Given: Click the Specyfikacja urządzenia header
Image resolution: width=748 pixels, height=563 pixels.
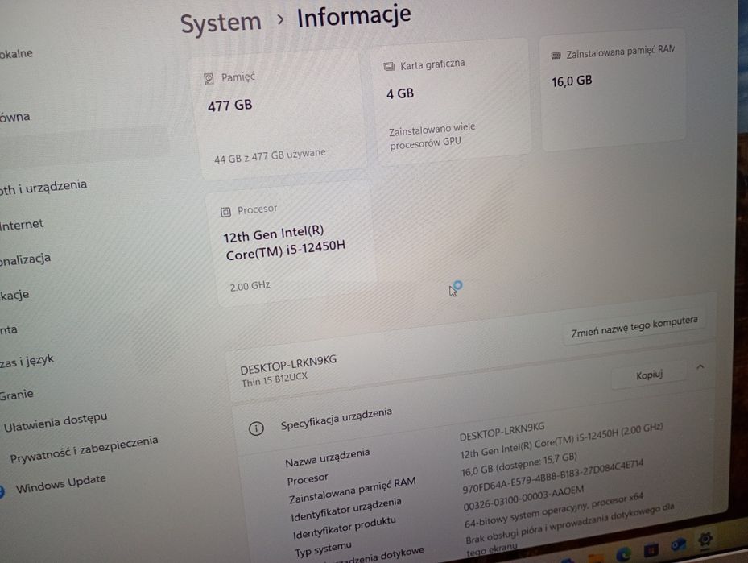Looking at the screenshot, I should 337,419.
